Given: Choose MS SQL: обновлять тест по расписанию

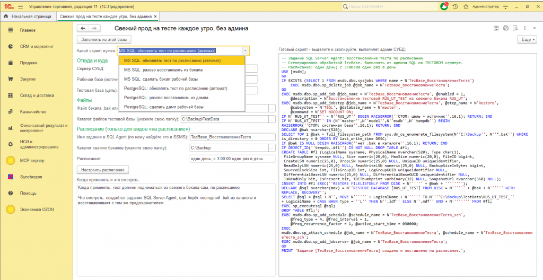Looking at the screenshot, I should click(182, 60).
